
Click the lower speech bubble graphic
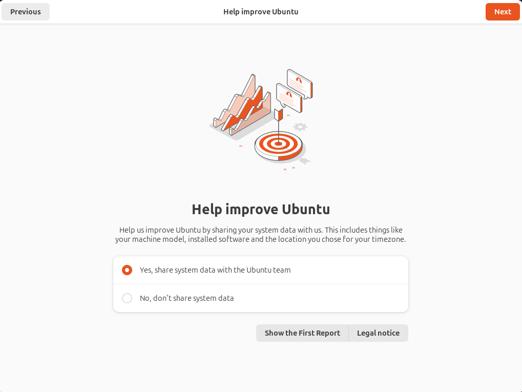[289, 98]
